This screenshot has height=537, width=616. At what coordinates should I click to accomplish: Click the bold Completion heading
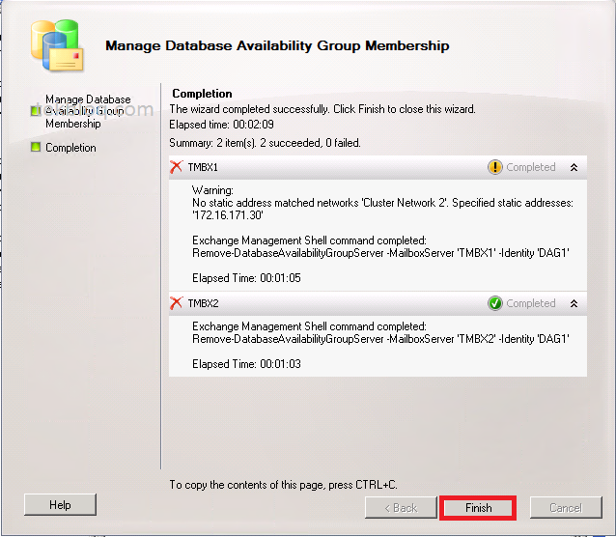202,94
